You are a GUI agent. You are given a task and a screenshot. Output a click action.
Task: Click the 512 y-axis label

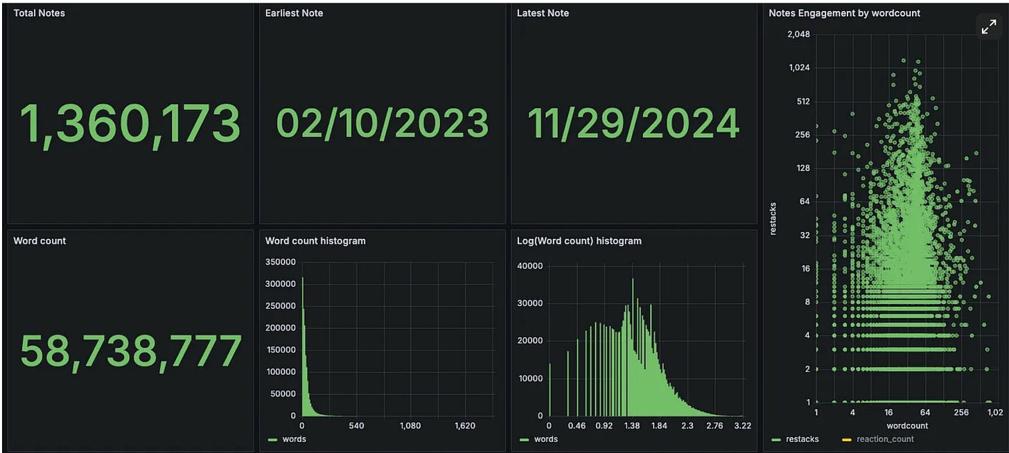coord(803,101)
